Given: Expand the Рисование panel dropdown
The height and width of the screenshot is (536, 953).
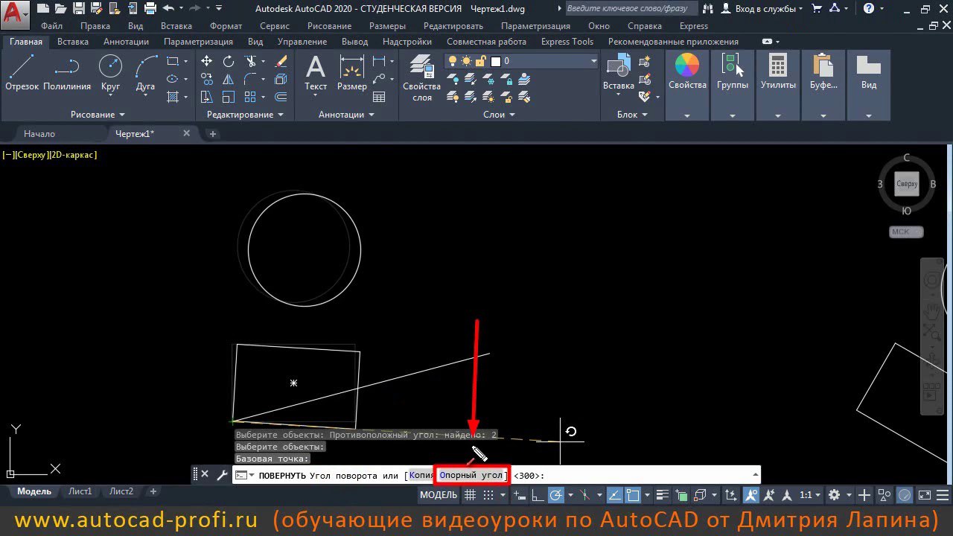Looking at the screenshot, I should [121, 115].
